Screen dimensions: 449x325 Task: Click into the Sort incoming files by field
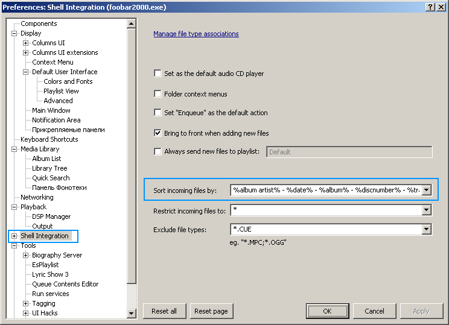coord(326,190)
